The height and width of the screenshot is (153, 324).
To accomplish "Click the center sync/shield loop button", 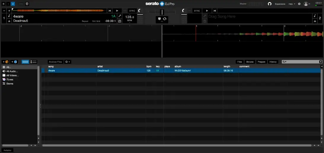I will coord(162,20).
